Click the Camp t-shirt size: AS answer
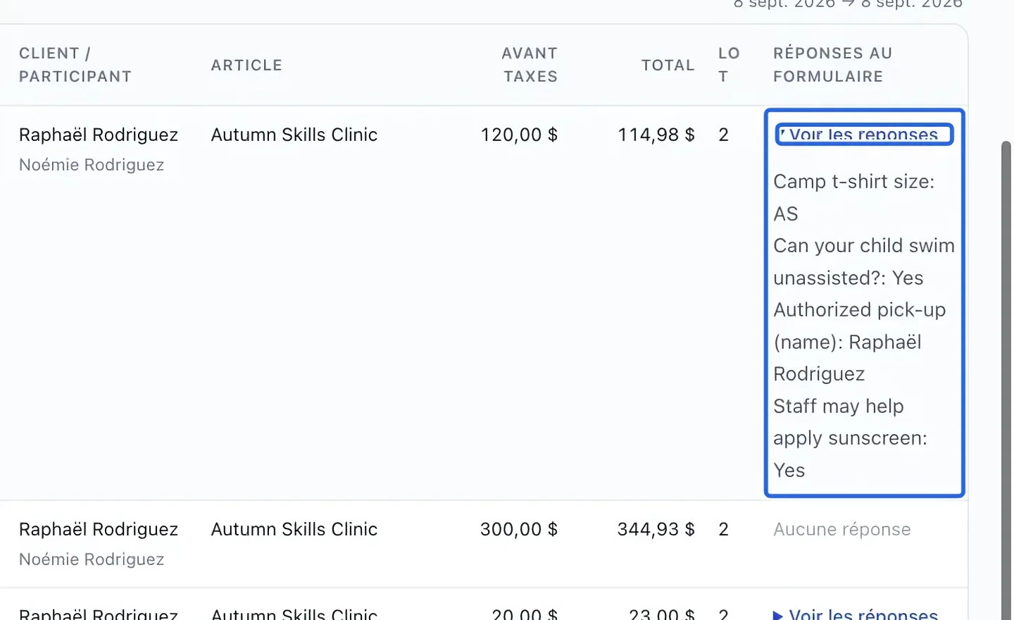Image resolution: width=1014 pixels, height=620 pixels. pos(854,197)
